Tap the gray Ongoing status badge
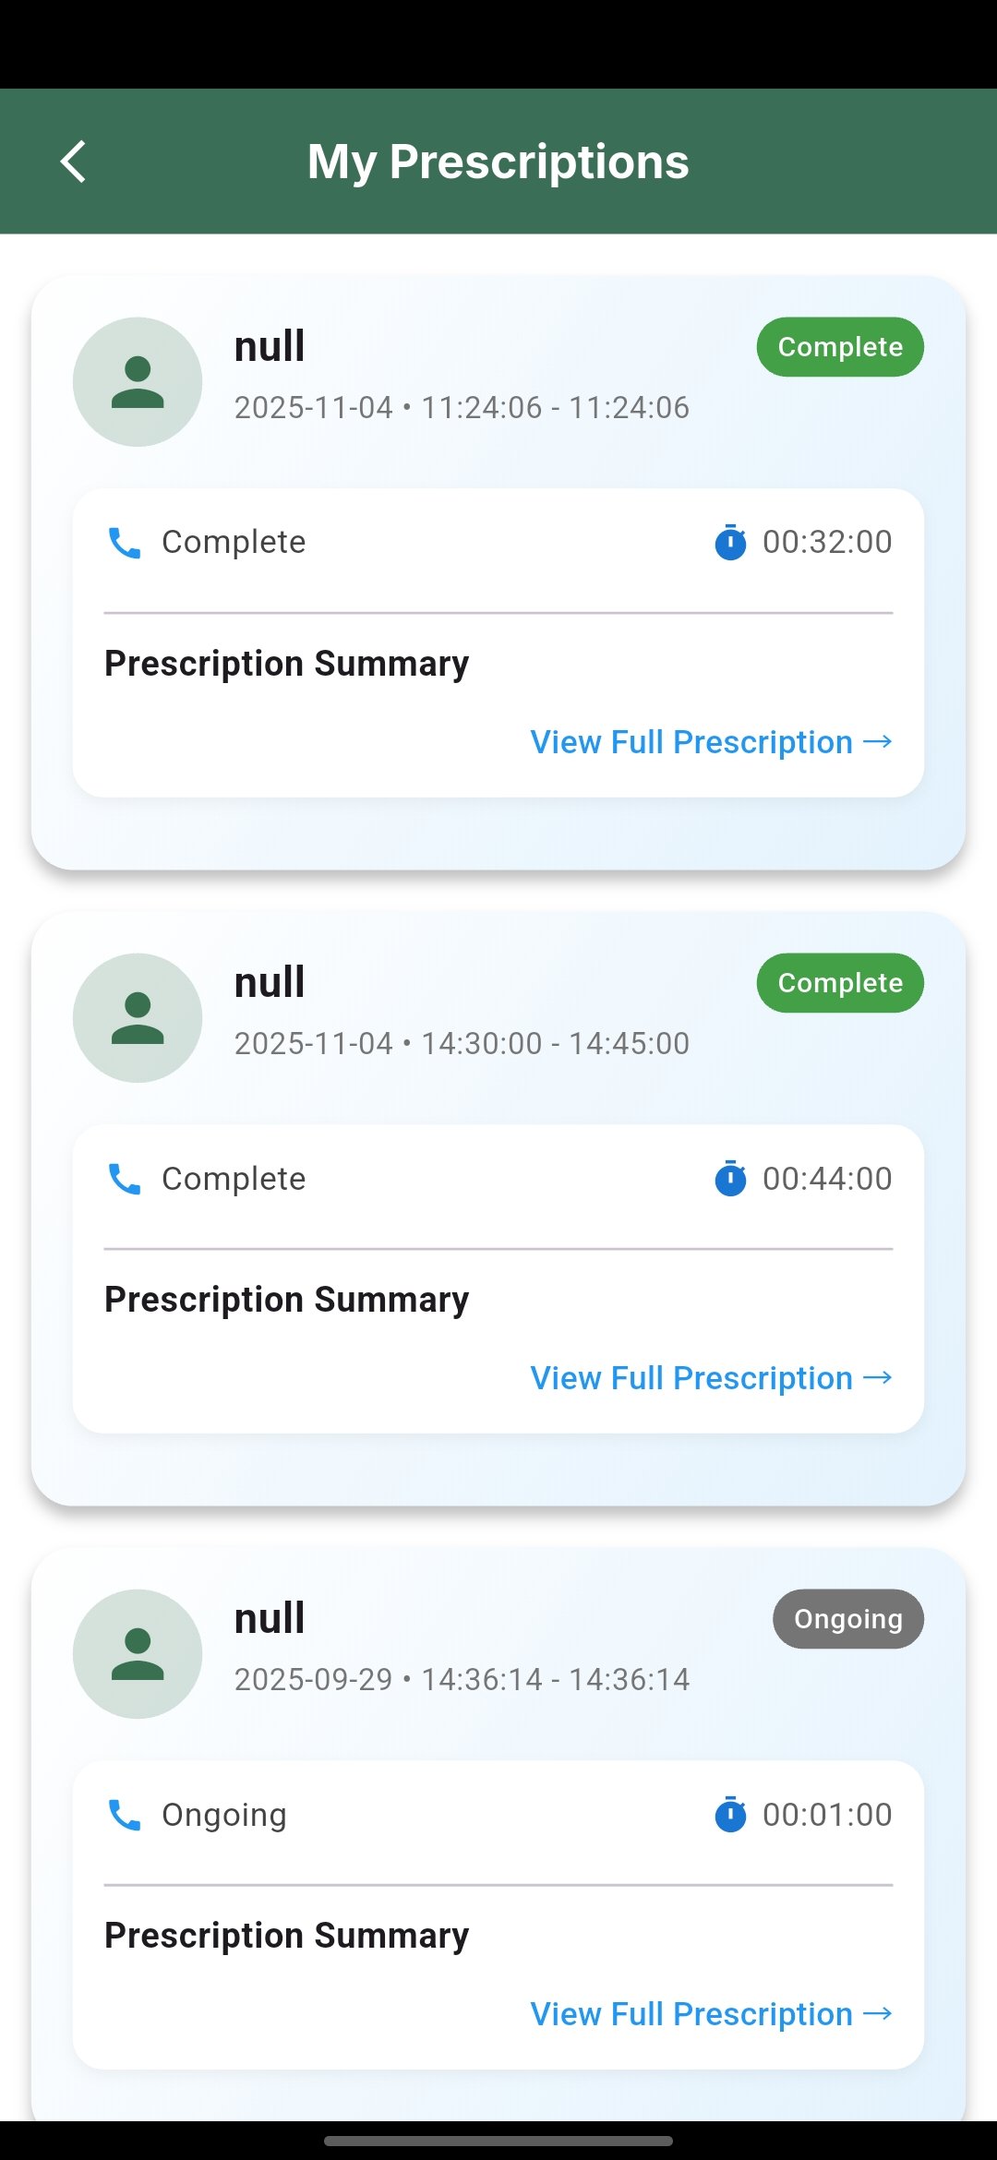Image resolution: width=997 pixels, height=2160 pixels. pos(847,1619)
